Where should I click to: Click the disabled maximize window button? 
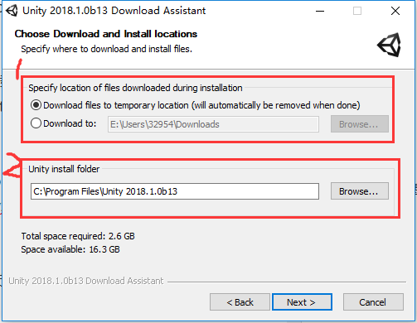[357, 11]
